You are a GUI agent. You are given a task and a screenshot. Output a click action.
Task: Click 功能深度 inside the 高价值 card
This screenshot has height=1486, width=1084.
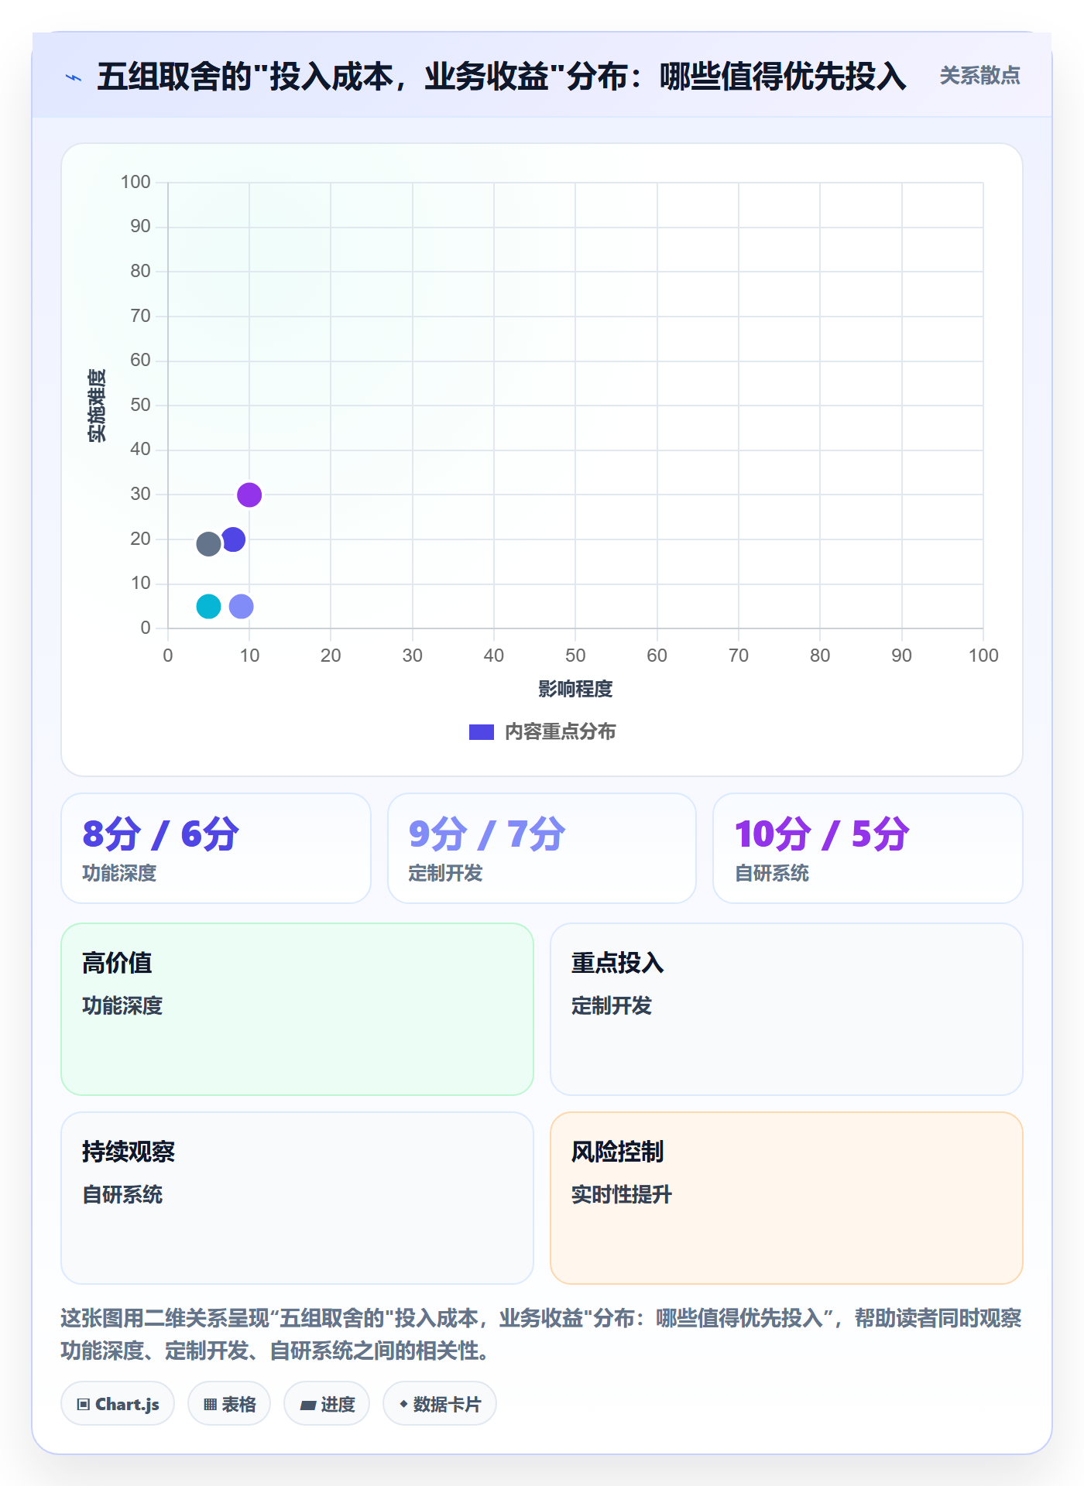[x=122, y=1005]
